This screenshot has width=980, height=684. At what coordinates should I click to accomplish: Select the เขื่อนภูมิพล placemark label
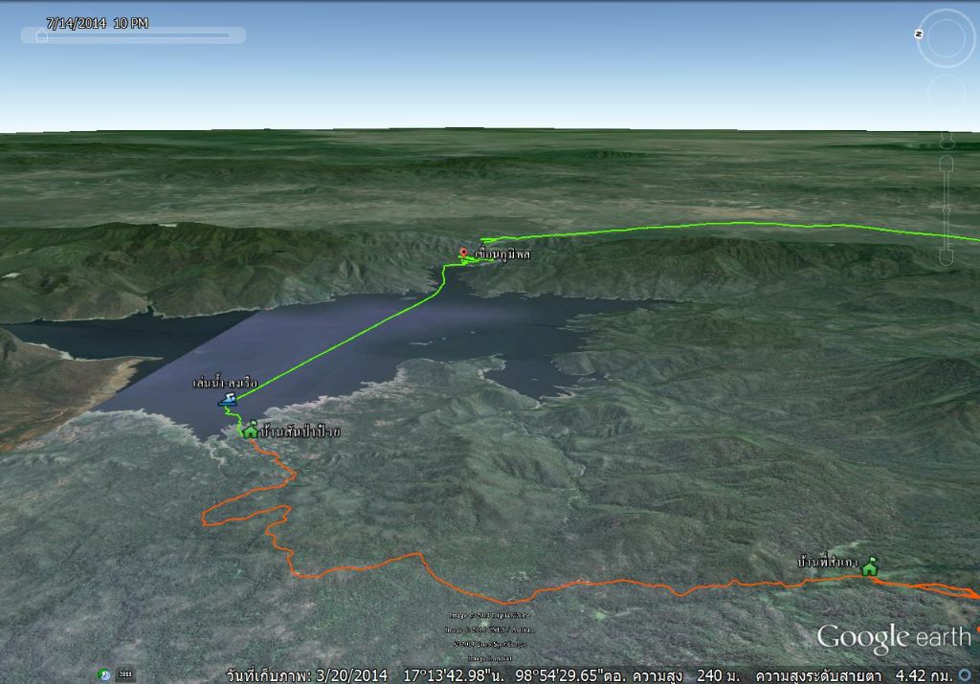click(x=502, y=254)
